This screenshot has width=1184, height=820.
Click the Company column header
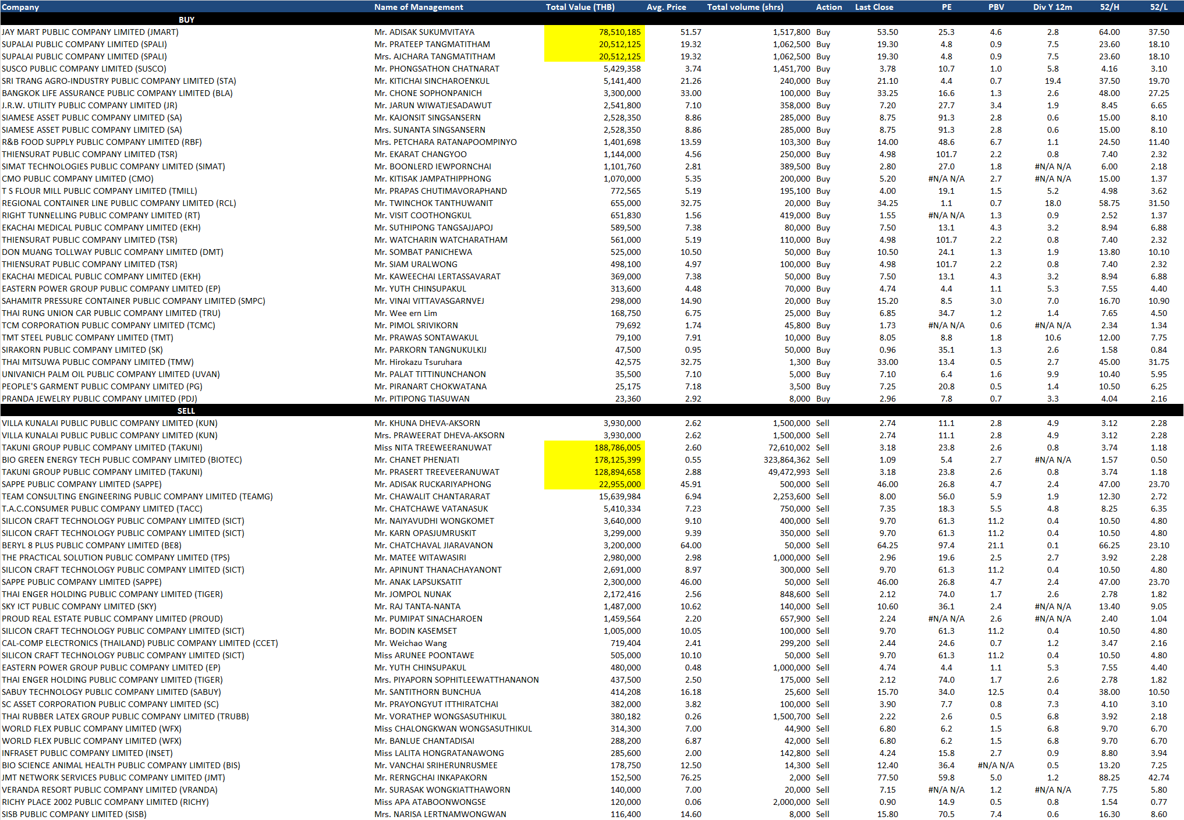20,7
